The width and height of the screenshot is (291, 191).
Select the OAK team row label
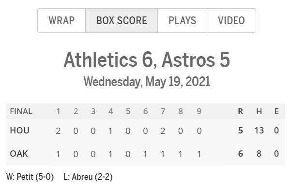tap(19, 154)
